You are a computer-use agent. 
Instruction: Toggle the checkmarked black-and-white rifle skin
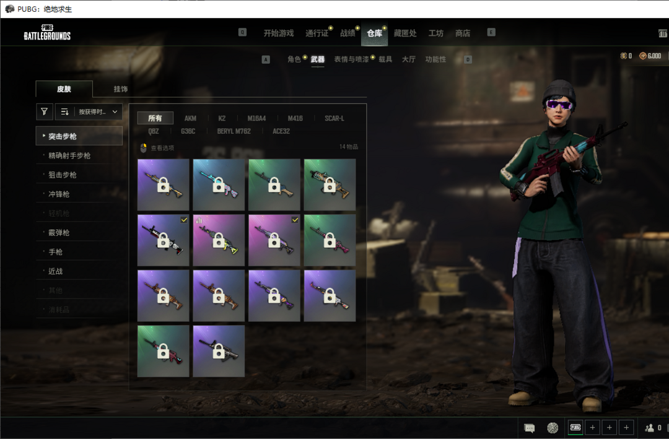coord(164,240)
